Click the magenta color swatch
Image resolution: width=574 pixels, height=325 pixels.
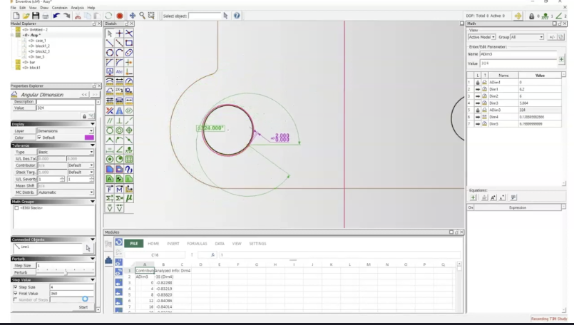pyautogui.click(x=89, y=138)
